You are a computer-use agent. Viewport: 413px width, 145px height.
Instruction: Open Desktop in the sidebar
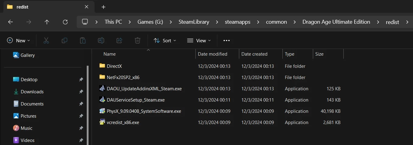tap(25, 79)
